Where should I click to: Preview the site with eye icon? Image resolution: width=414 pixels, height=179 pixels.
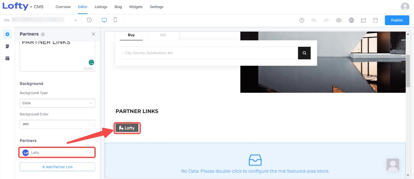339,20
